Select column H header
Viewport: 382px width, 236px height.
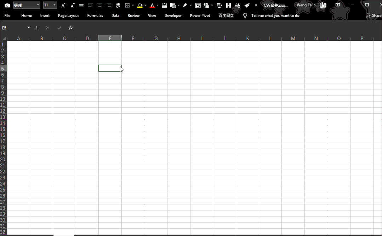click(x=179, y=38)
